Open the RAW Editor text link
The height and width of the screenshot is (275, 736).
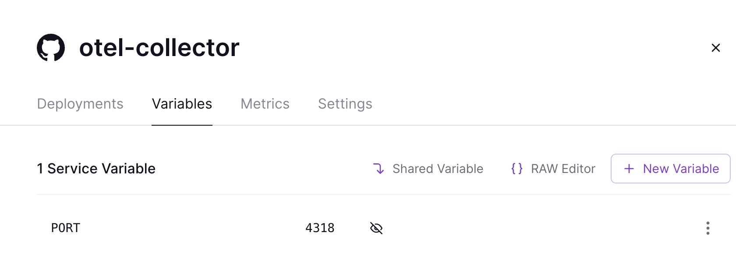coord(563,169)
